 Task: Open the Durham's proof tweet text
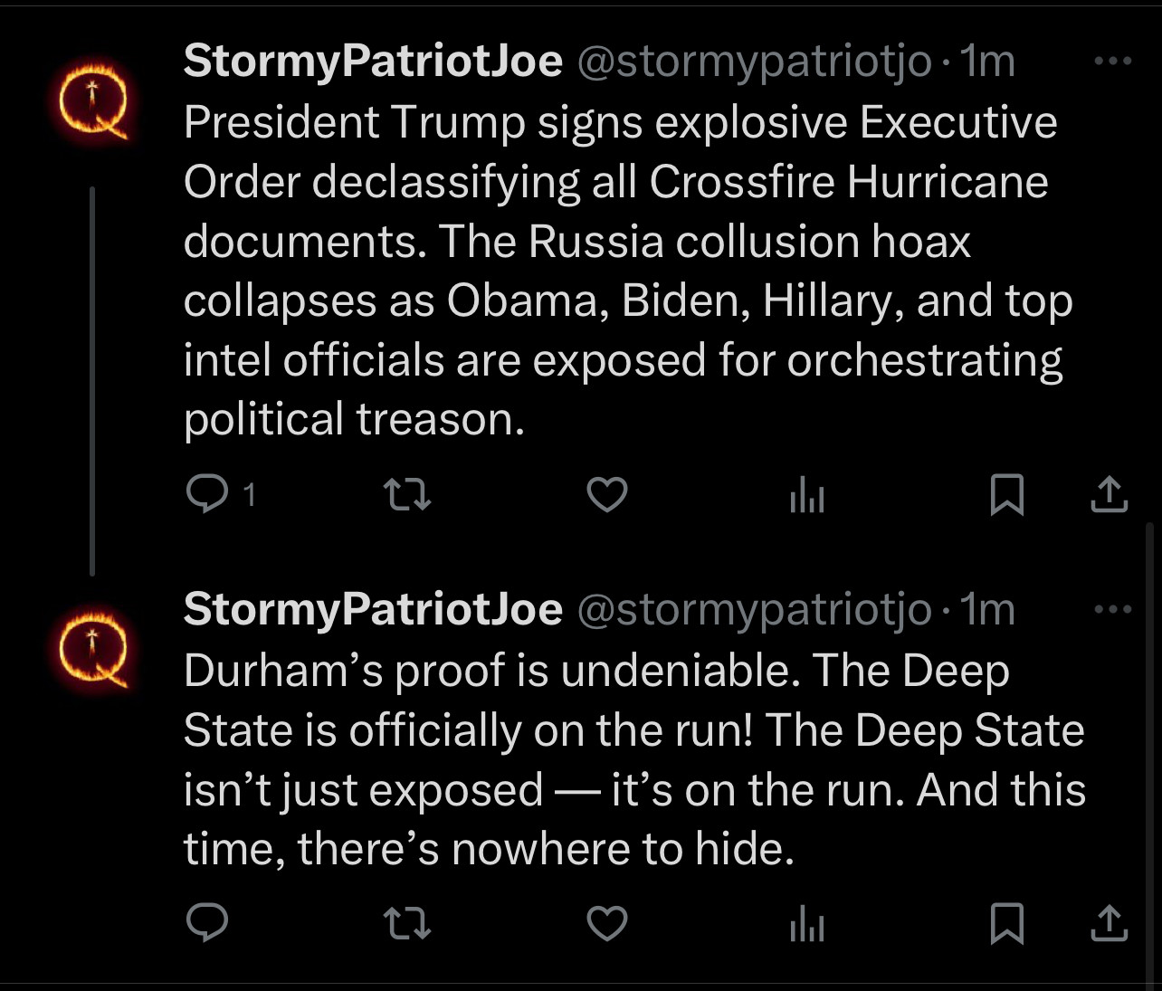tap(633, 758)
